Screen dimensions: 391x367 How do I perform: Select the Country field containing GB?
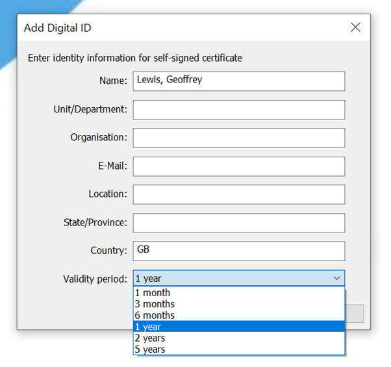click(x=239, y=251)
